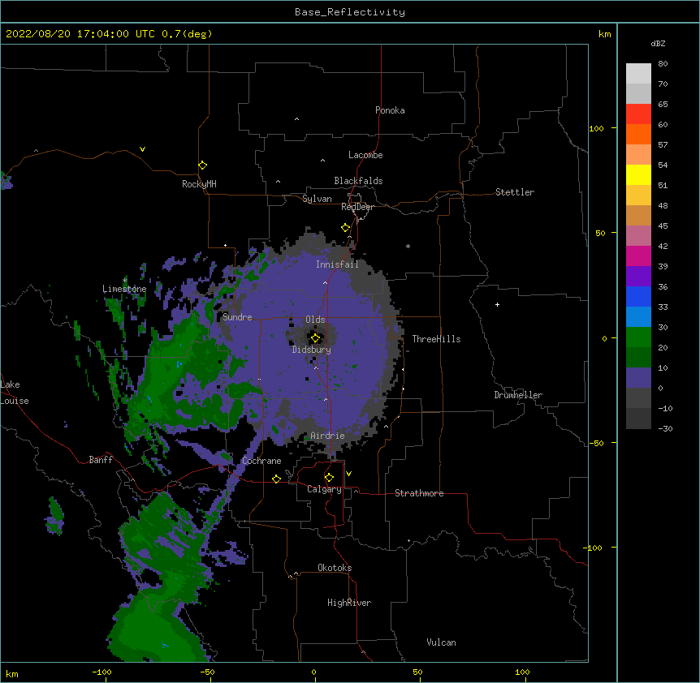Click the Drumheller town label
The width and height of the screenshot is (700, 683).
pyautogui.click(x=518, y=395)
